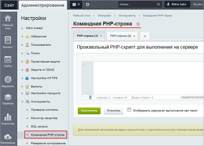Collapse the Инструменты tree node
This screenshot has height=146, width=204.
click(22, 102)
